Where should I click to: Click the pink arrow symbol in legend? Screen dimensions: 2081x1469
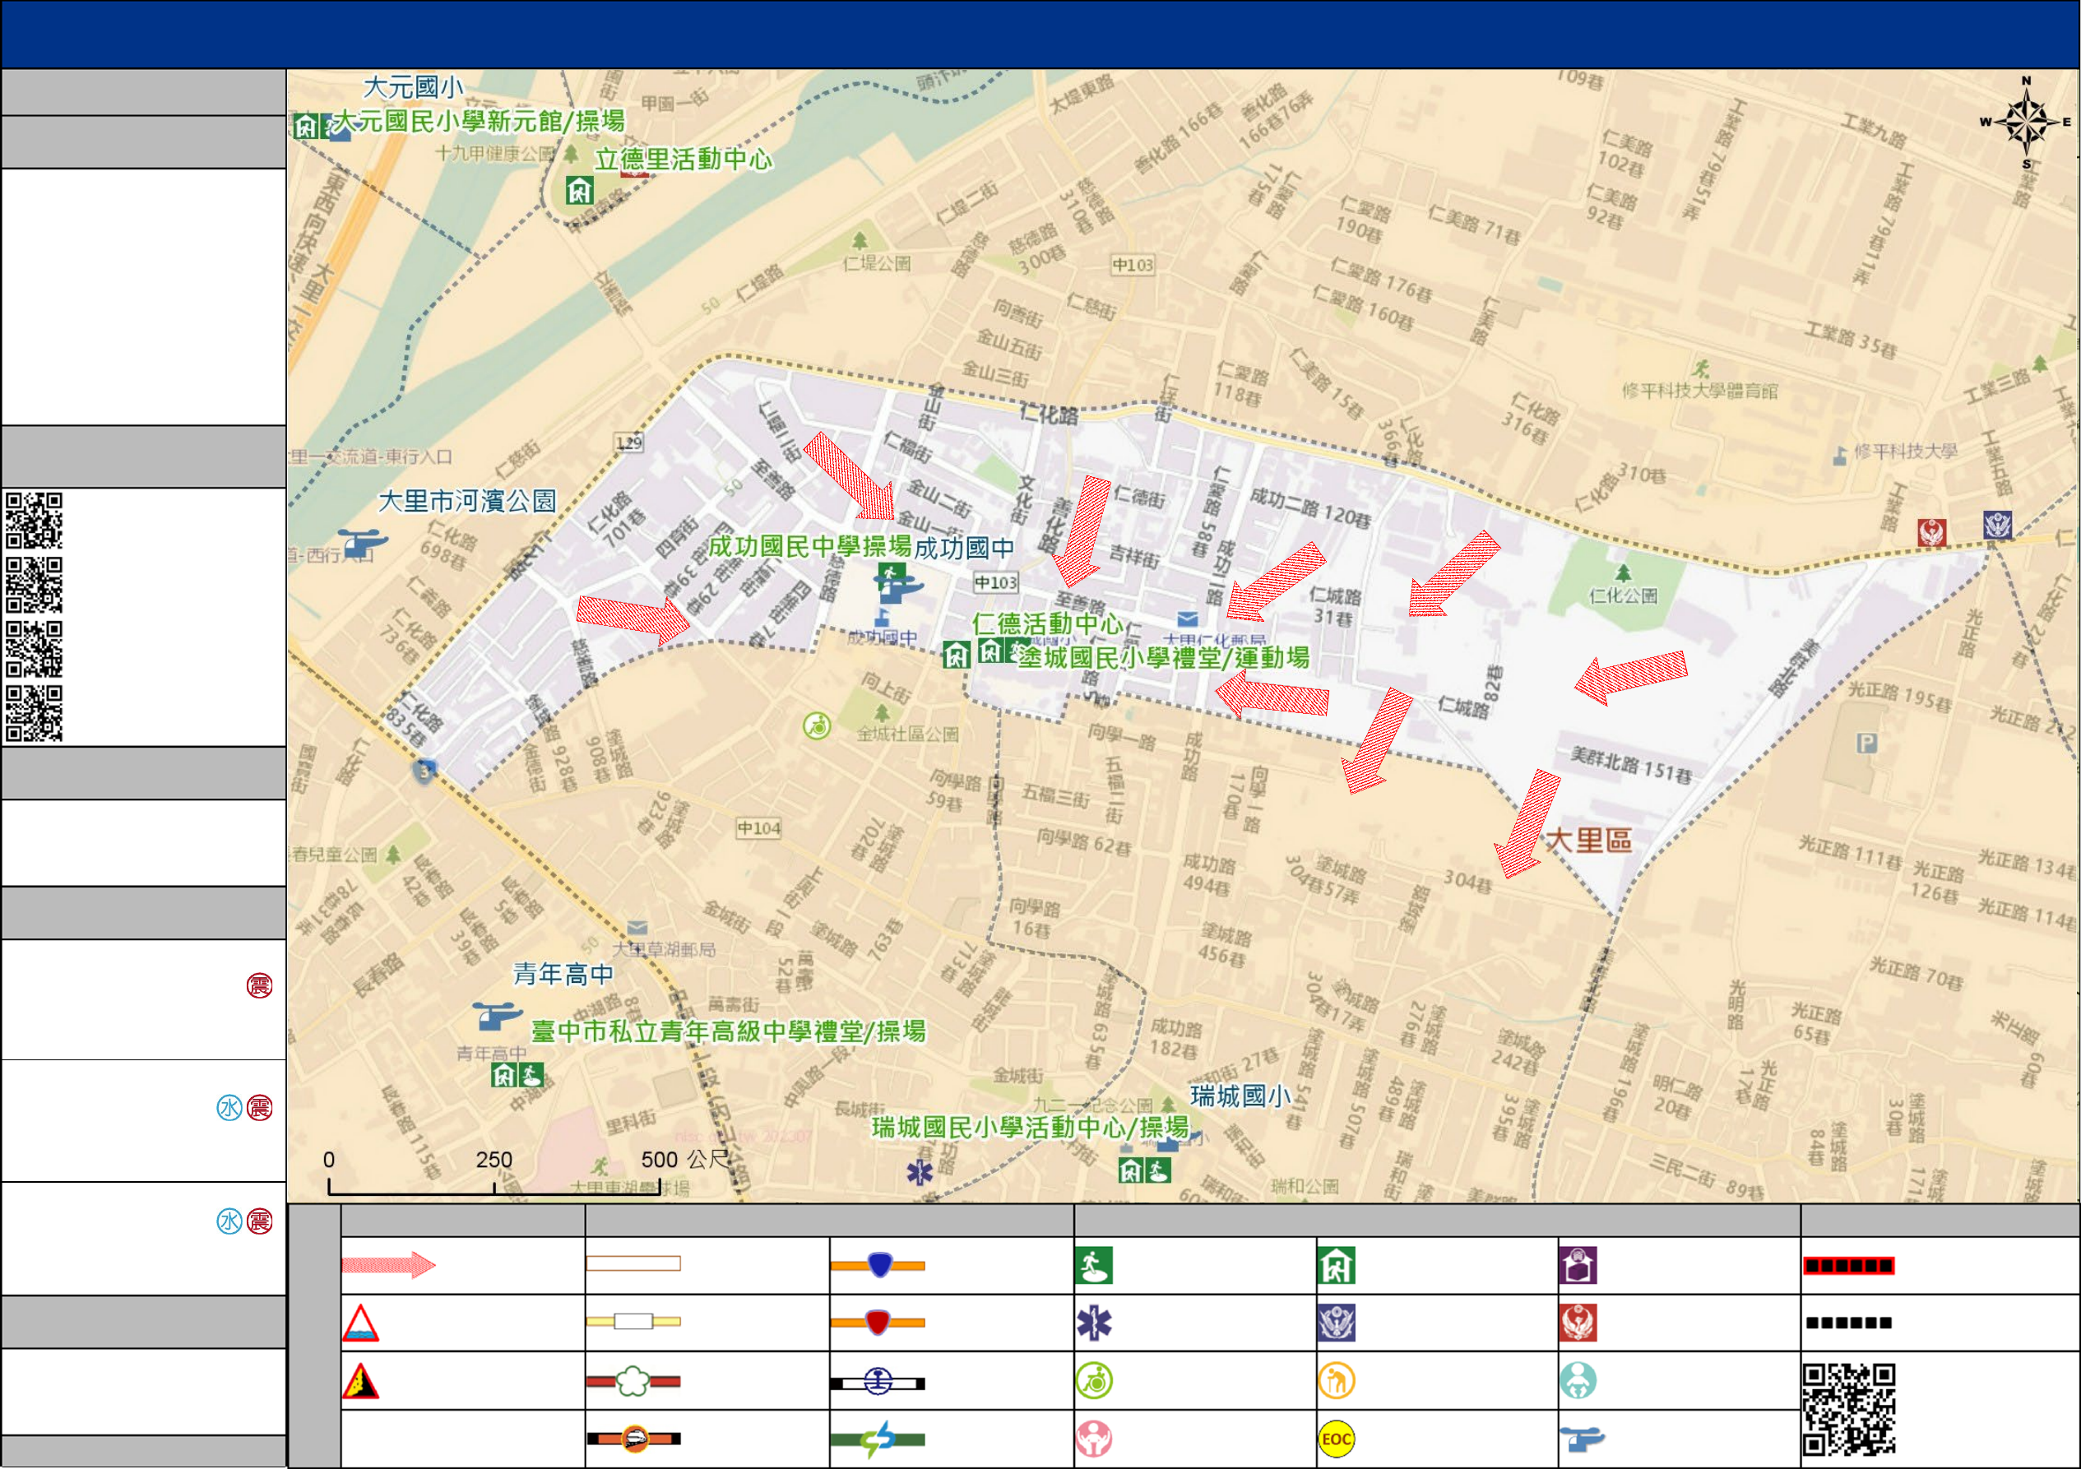389,1265
